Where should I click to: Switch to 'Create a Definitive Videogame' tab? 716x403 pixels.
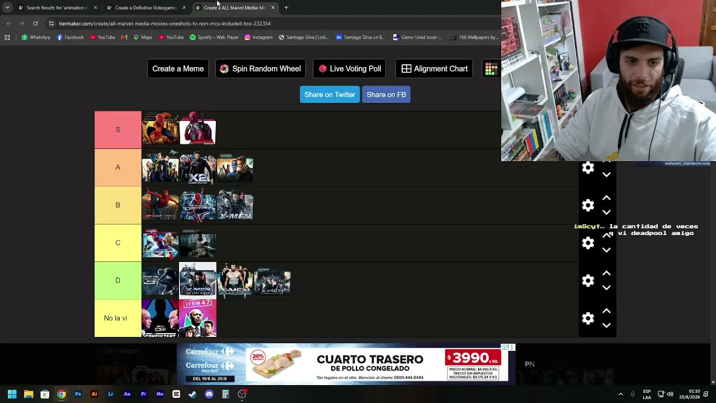click(146, 8)
